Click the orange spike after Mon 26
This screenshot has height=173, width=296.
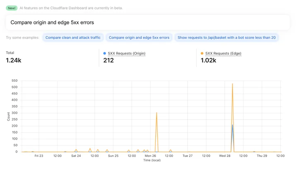[x=156, y=113]
